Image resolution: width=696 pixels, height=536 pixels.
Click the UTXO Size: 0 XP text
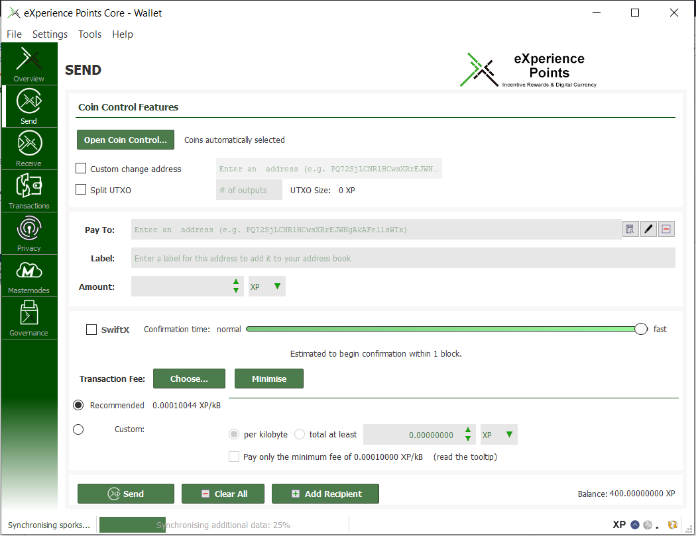[x=322, y=190]
